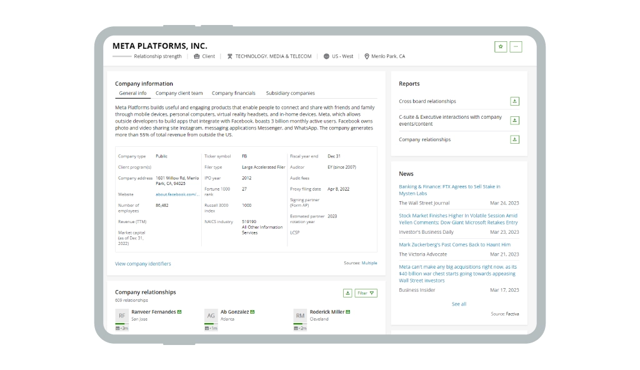Click the RF avatar for Ranveer Fernandes
The height and width of the screenshot is (370, 640).
[x=122, y=316]
